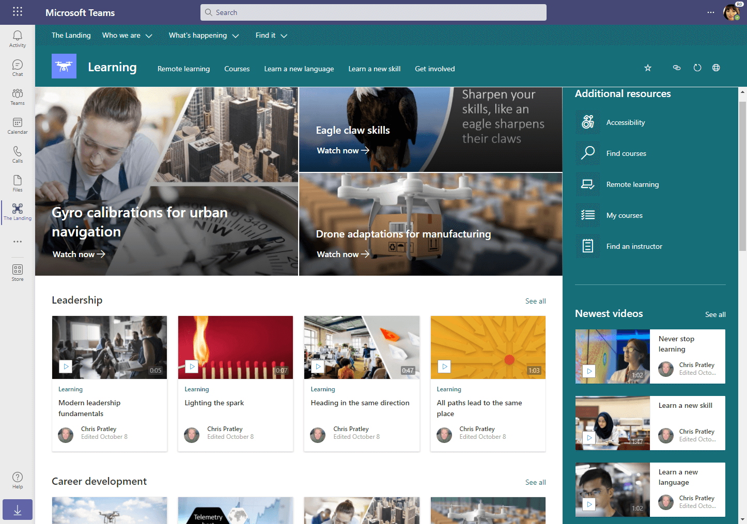
Task: See all Leadership videos
Action: point(535,301)
